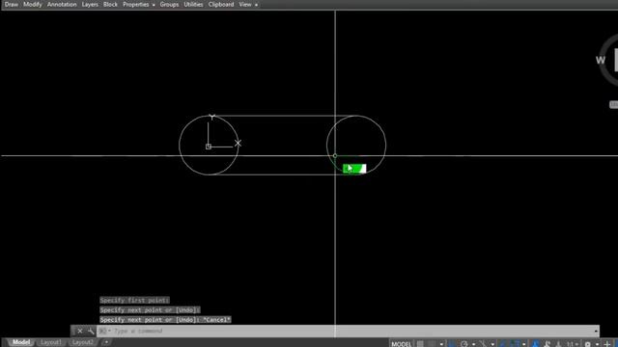Close the command line window
Viewport: 618px width, 347px height.
(x=79, y=331)
